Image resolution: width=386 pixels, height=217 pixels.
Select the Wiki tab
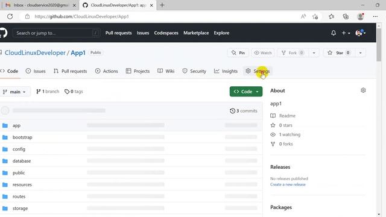pyautogui.click(x=166, y=71)
